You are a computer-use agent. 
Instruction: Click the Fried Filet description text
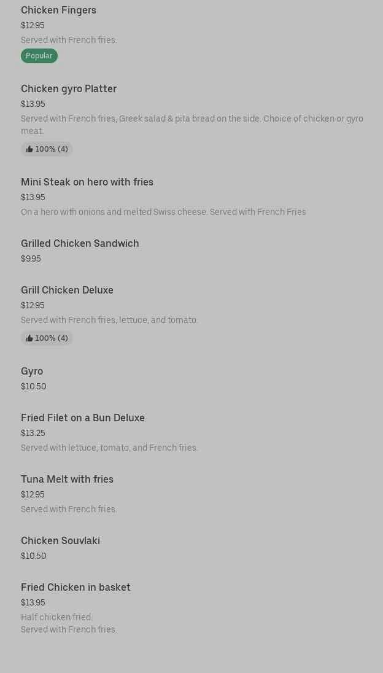[x=109, y=448]
